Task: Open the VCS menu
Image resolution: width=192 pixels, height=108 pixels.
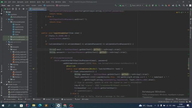Action: [52, 2]
